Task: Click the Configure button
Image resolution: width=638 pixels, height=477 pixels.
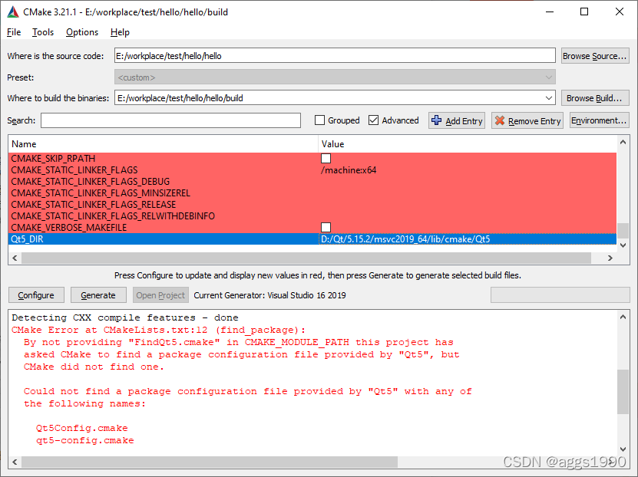Action: (36, 295)
